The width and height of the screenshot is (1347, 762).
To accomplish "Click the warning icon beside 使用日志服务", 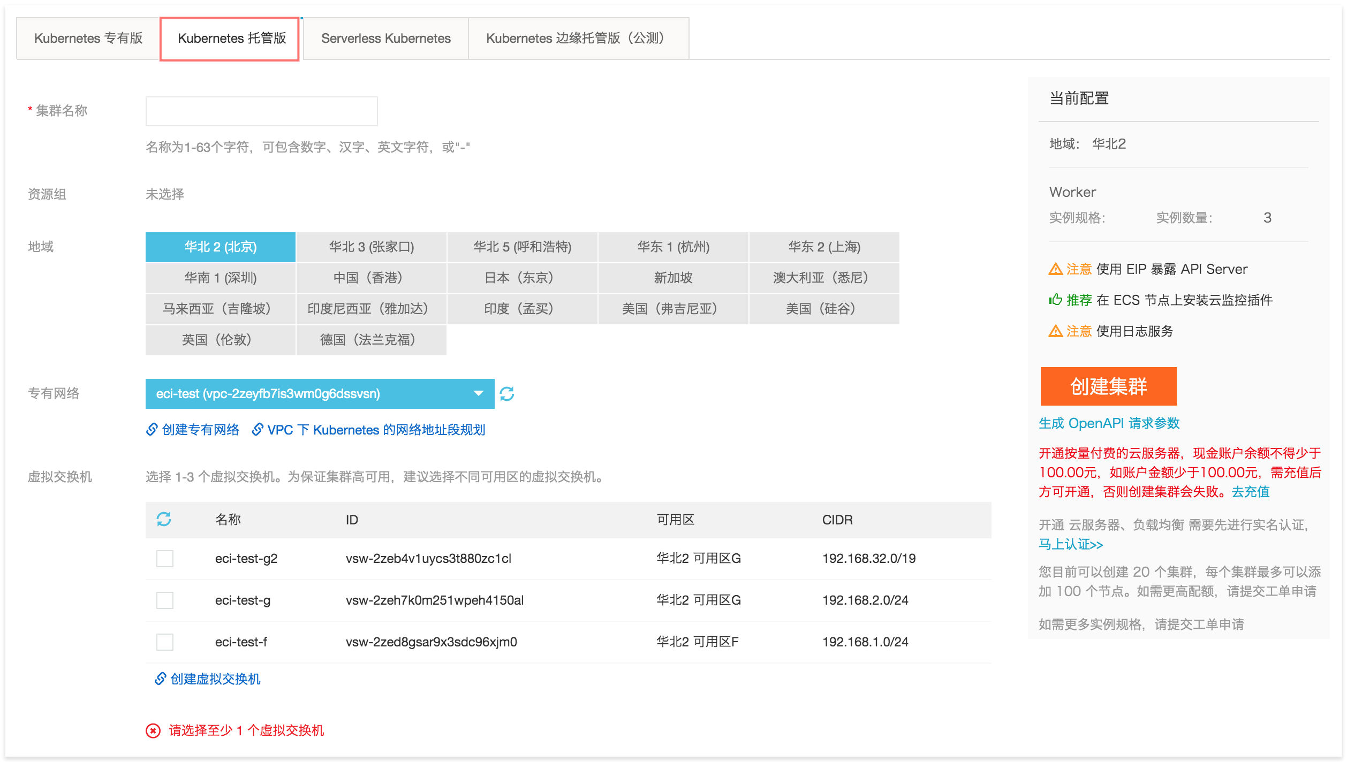I will click(1055, 331).
